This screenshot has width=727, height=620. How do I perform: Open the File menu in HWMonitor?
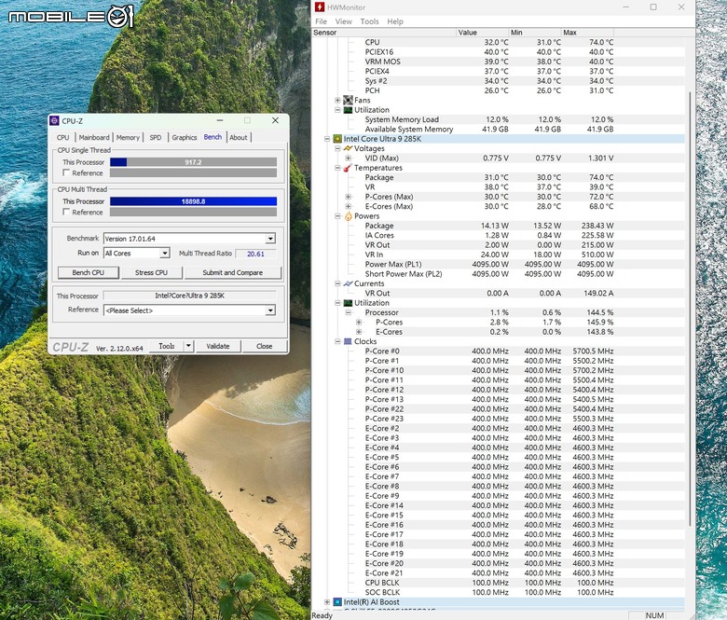coord(321,21)
